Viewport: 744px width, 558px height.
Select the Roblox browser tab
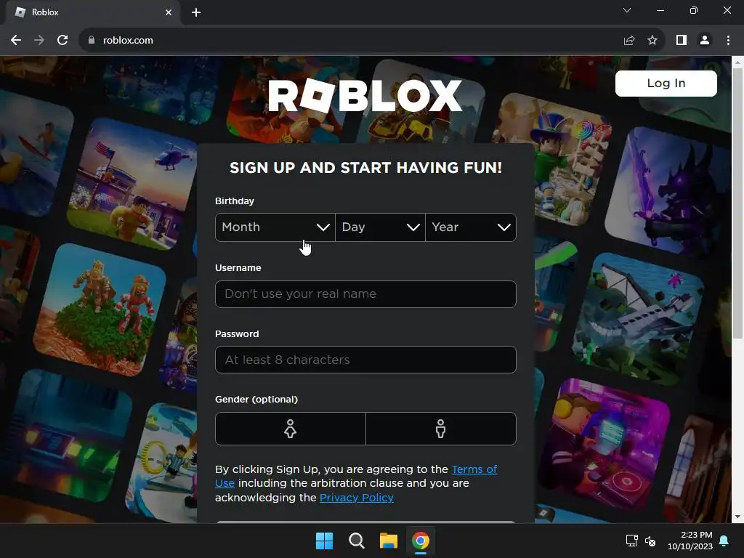93,12
